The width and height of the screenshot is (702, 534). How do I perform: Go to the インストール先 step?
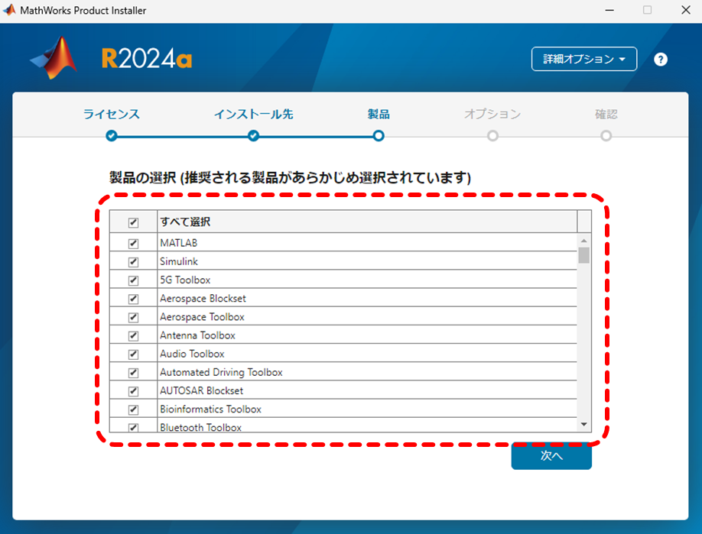click(x=253, y=114)
